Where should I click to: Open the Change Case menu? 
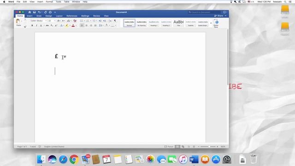coord(69,21)
